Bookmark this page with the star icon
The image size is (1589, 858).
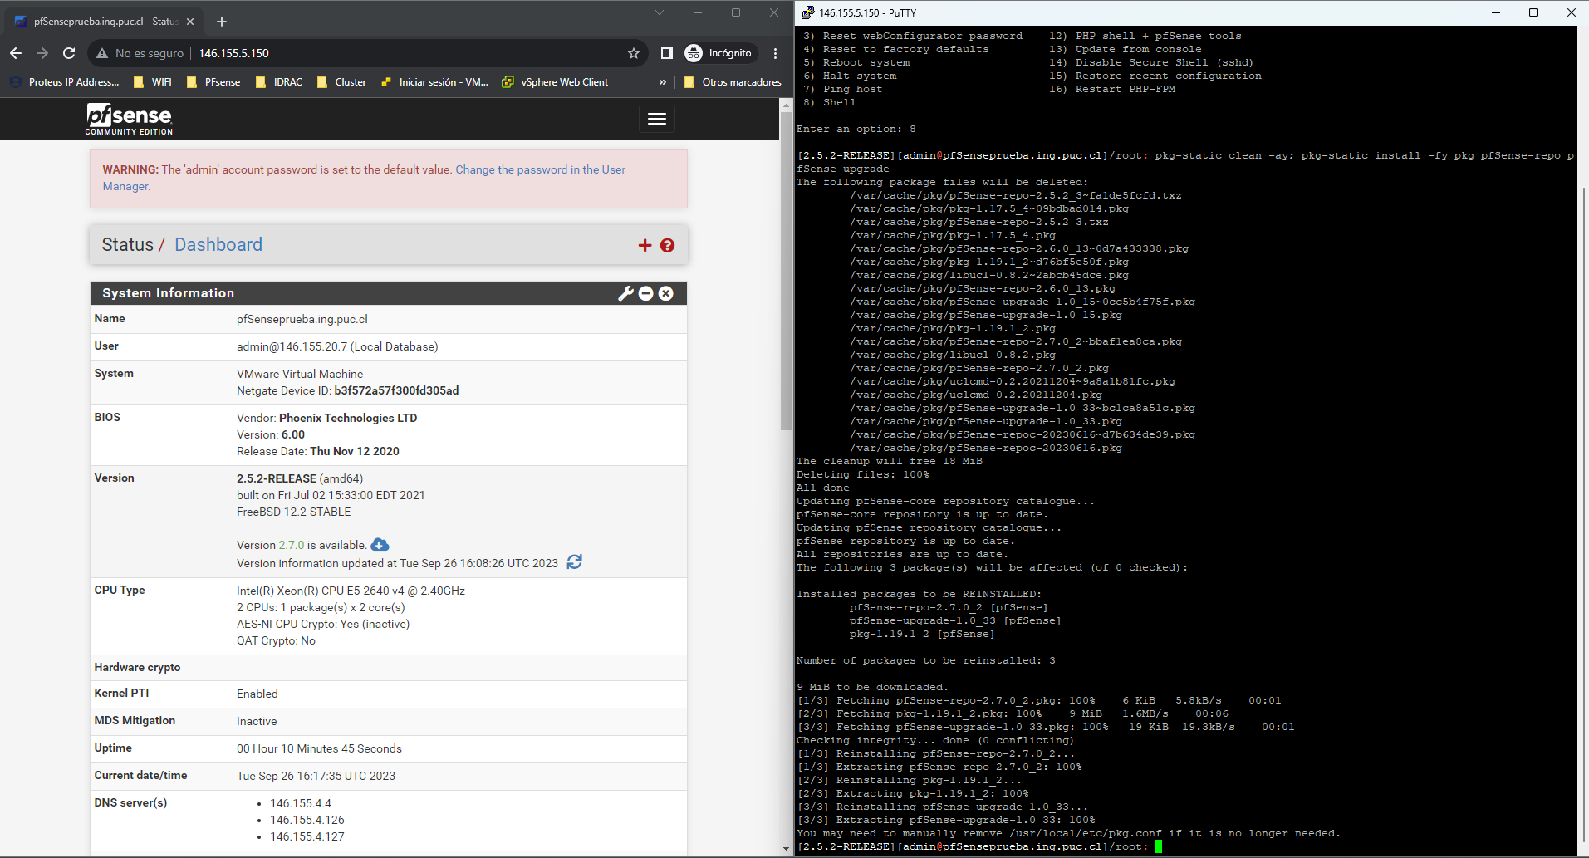coord(634,53)
